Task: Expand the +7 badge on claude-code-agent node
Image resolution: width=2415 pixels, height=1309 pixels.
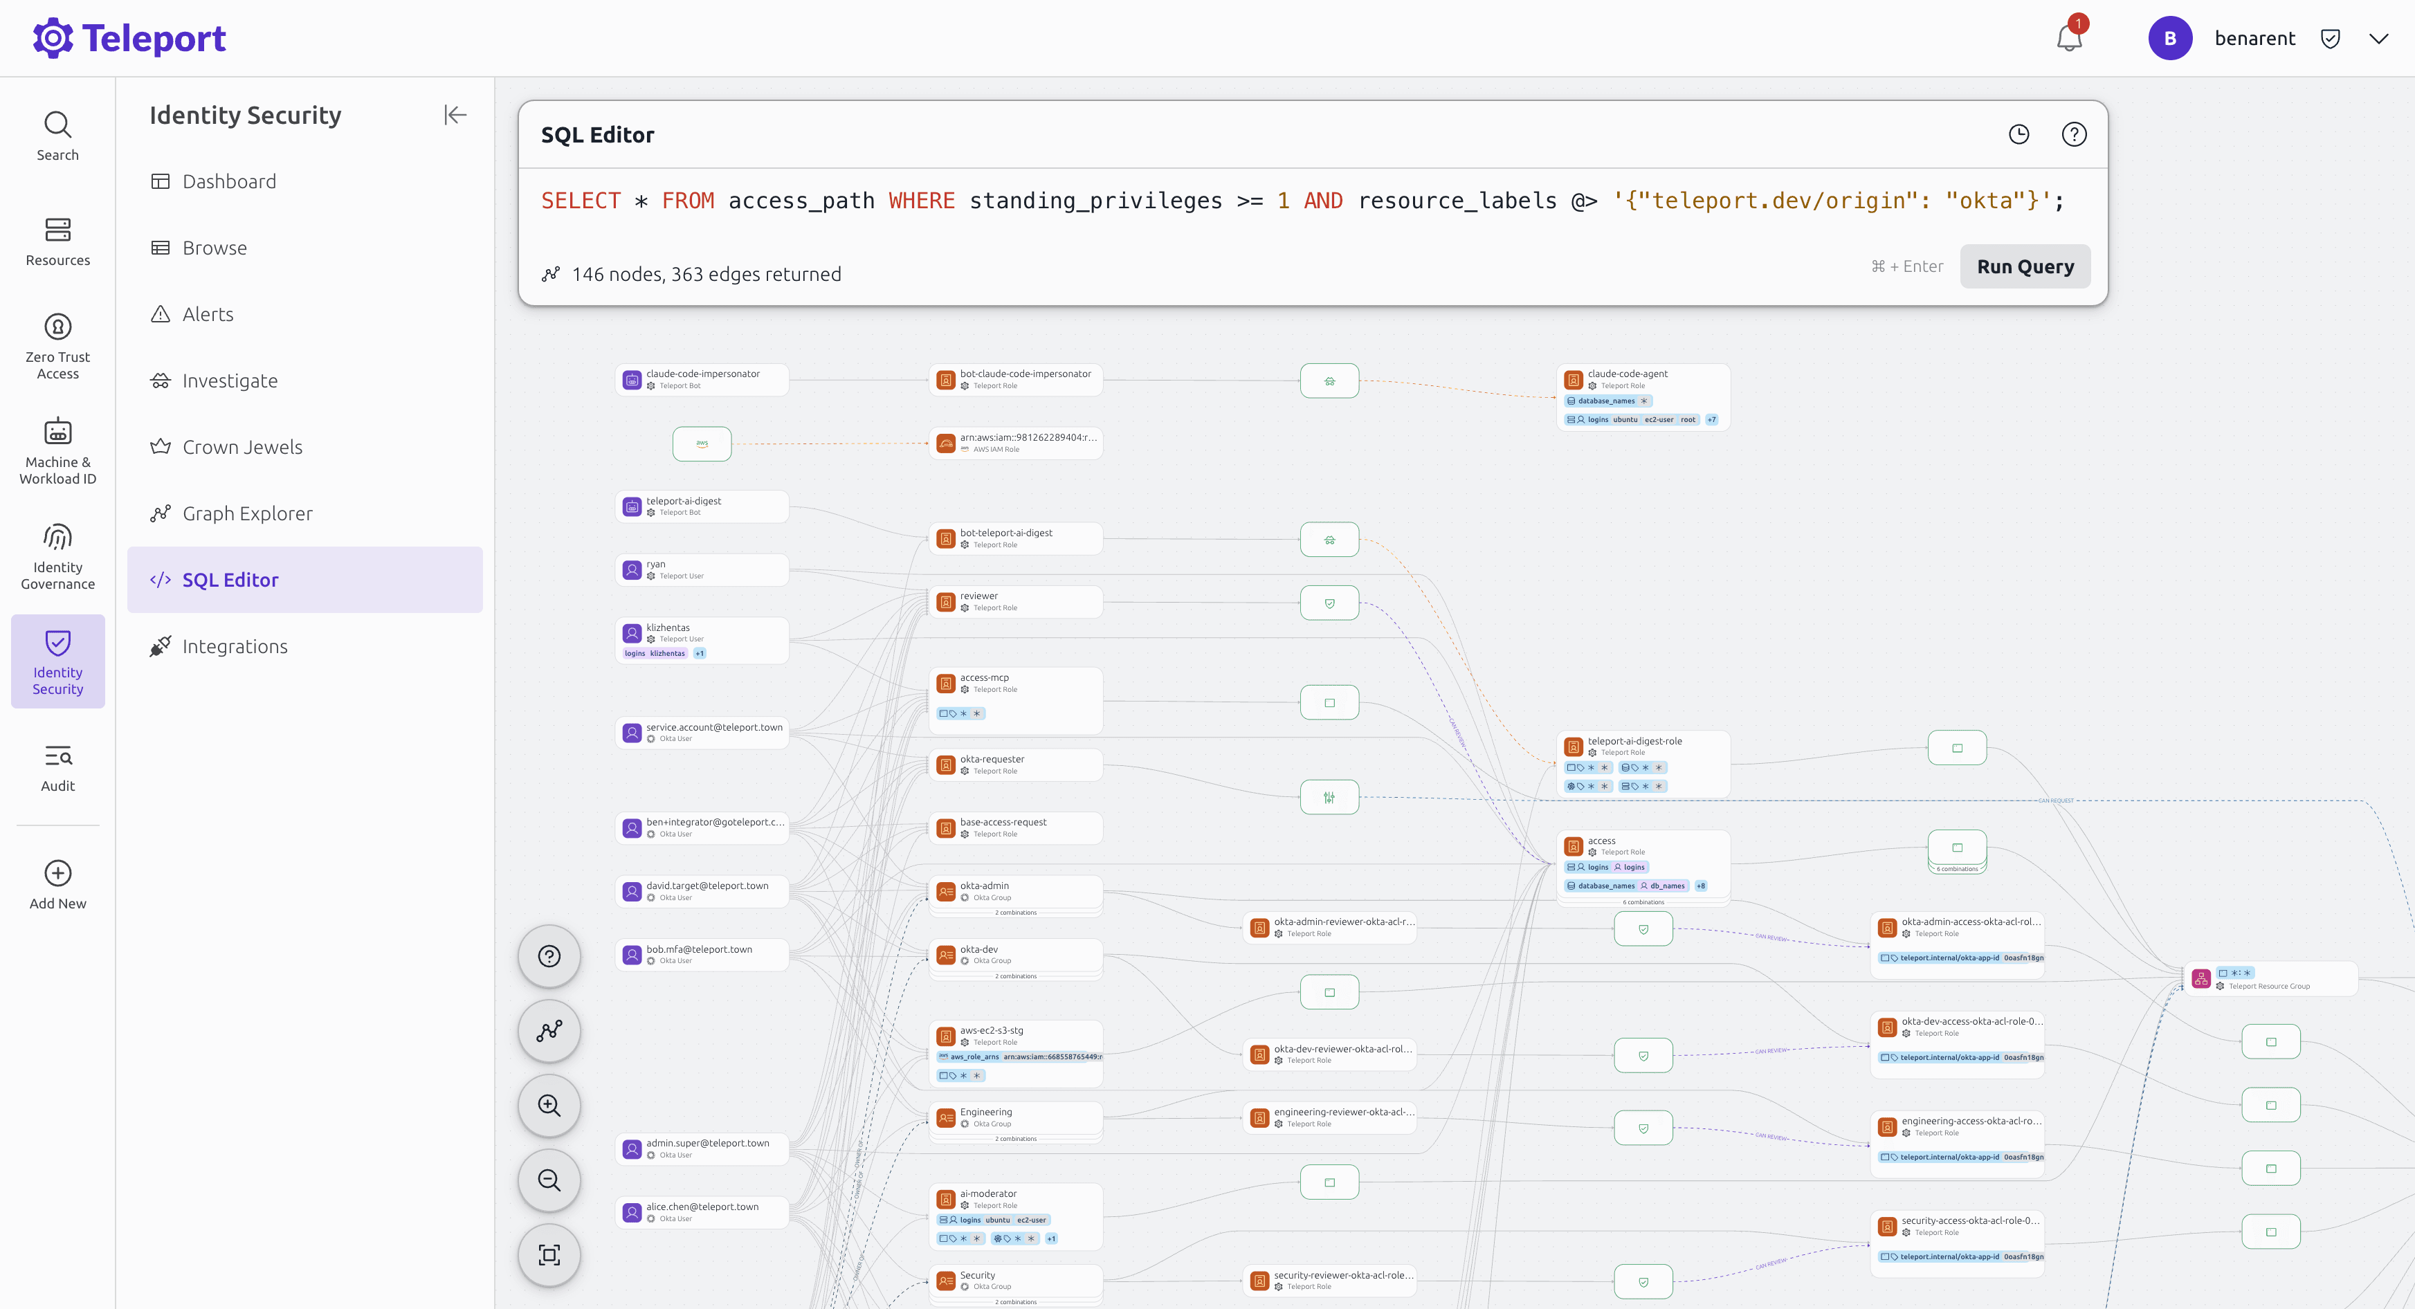Action: click(1712, 420)
